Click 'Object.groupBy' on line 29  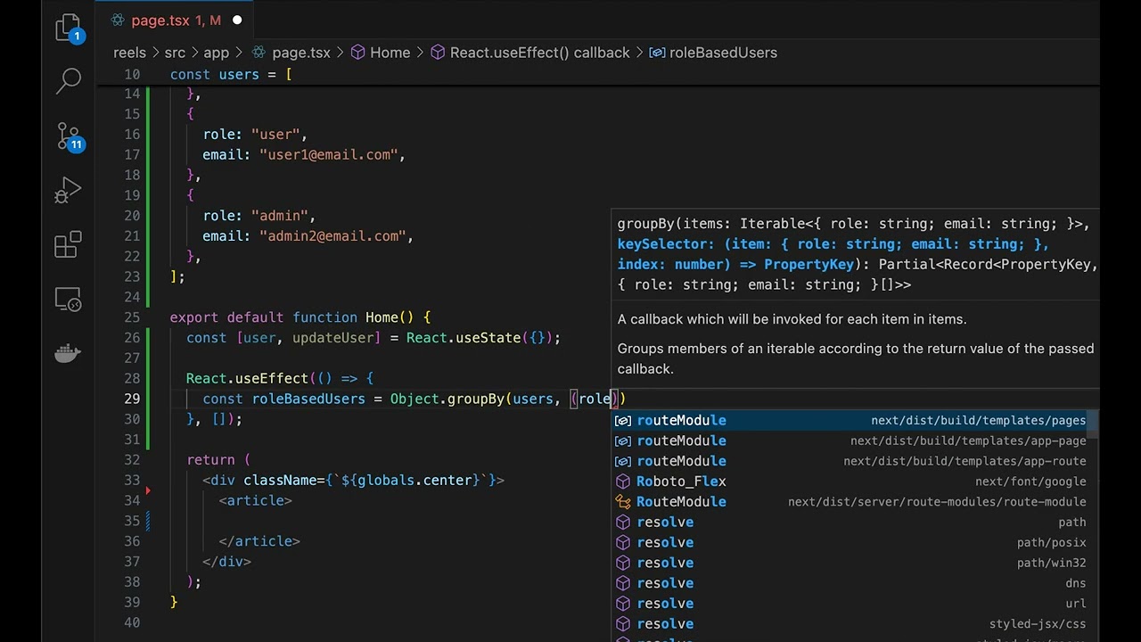click(x=447, y=399)
